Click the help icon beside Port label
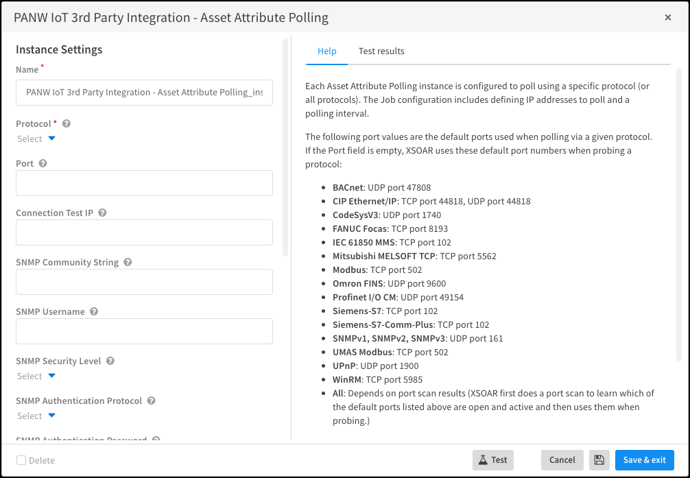Image resolution: width=690 pixels, height=478 pixels. click(43, 164)
